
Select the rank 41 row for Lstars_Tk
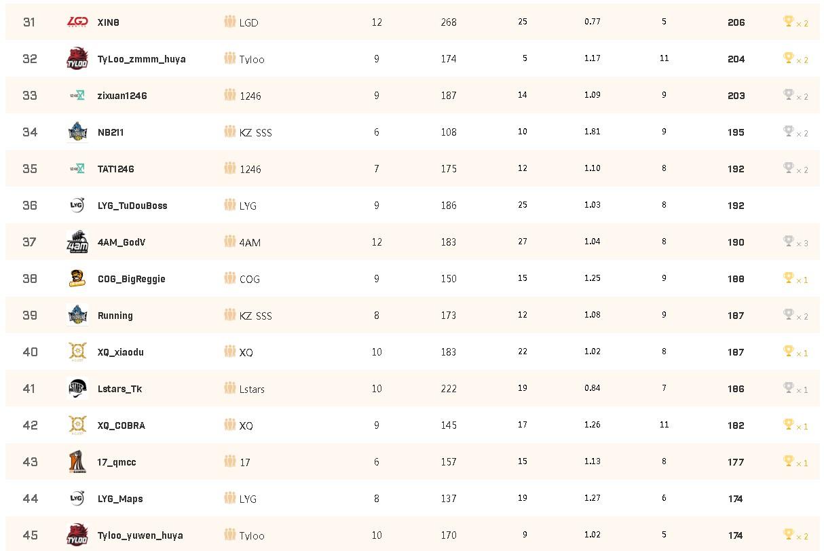(x=412, y=389)
